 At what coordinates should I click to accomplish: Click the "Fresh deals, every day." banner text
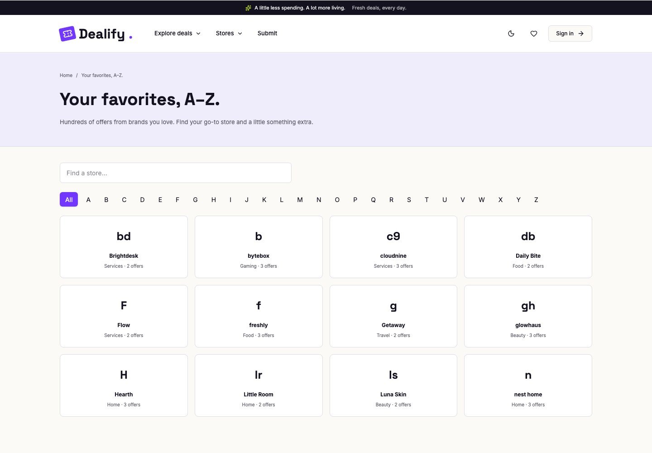tap(379, 8)
